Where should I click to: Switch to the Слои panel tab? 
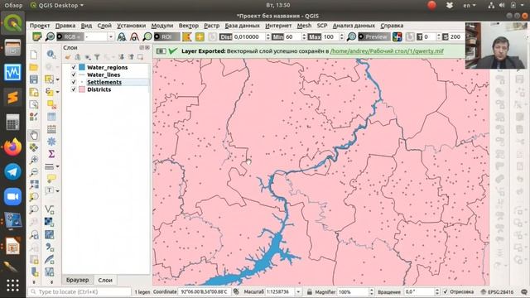(105, 280)
